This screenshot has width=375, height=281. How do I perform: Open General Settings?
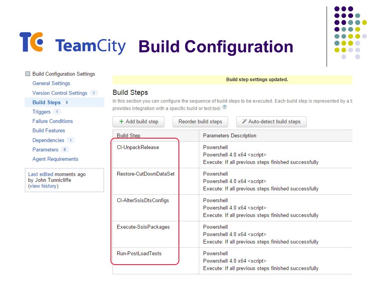[51, 84]
